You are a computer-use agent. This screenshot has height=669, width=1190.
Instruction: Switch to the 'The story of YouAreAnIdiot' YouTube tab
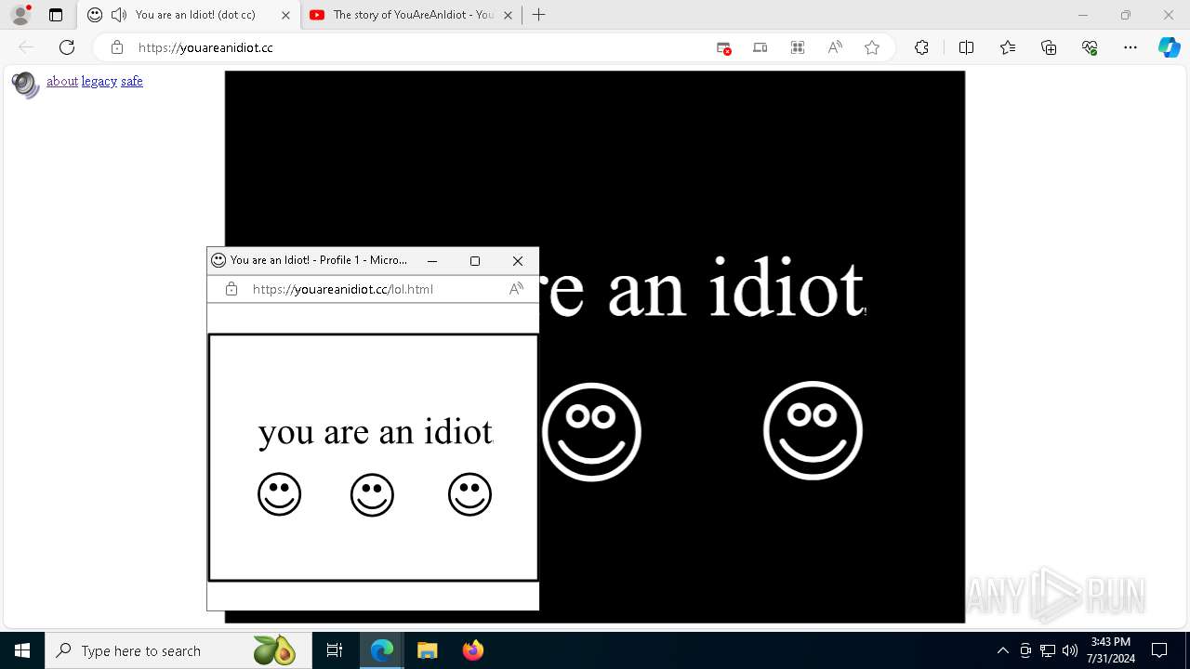(x=413, y=15)
